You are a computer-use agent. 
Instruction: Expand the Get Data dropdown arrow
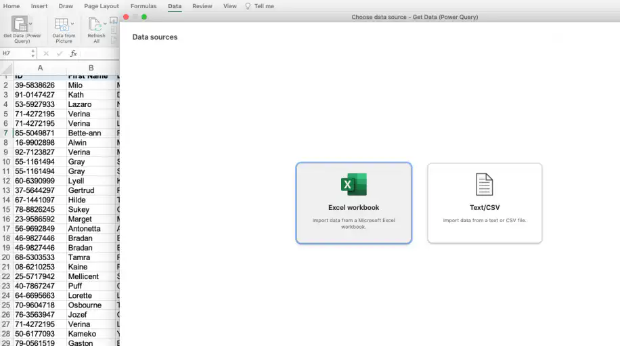(30, 24)
